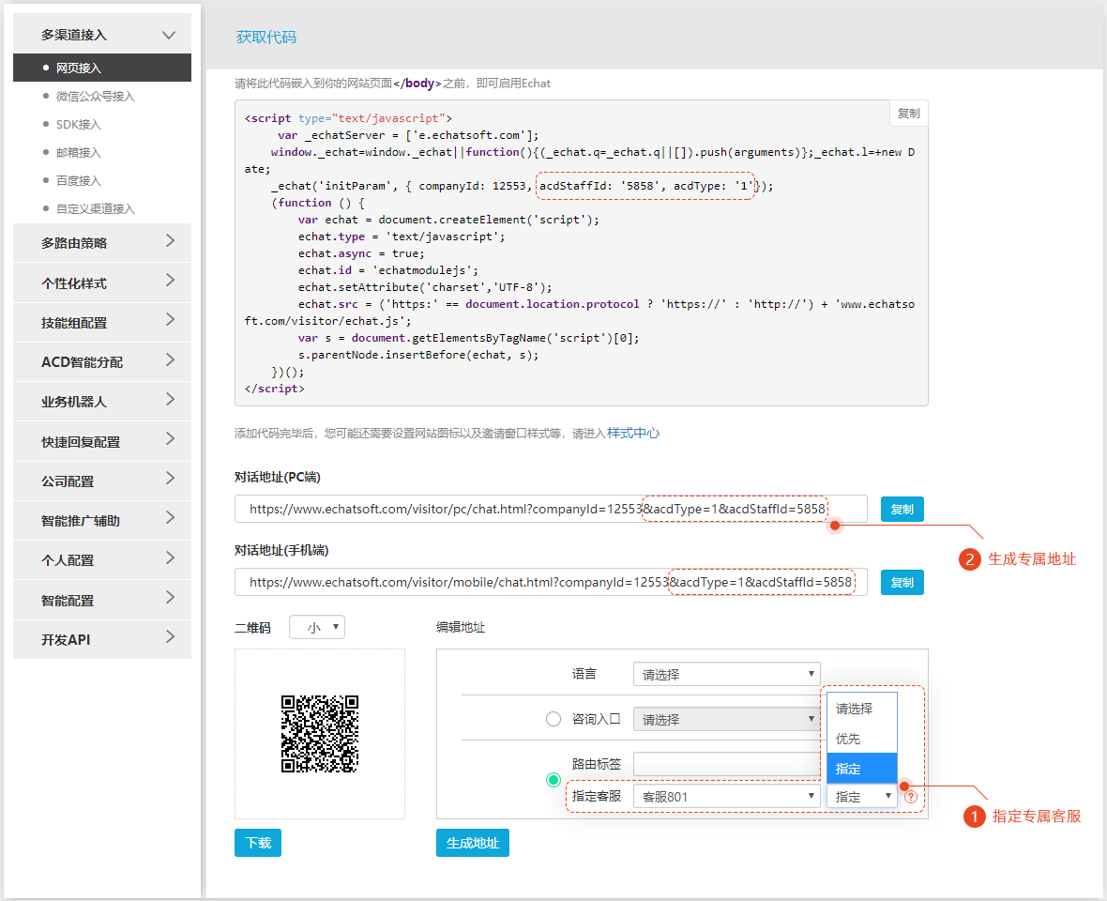Click the help question mark icon

pyautogui.click(x=911, y=797)
